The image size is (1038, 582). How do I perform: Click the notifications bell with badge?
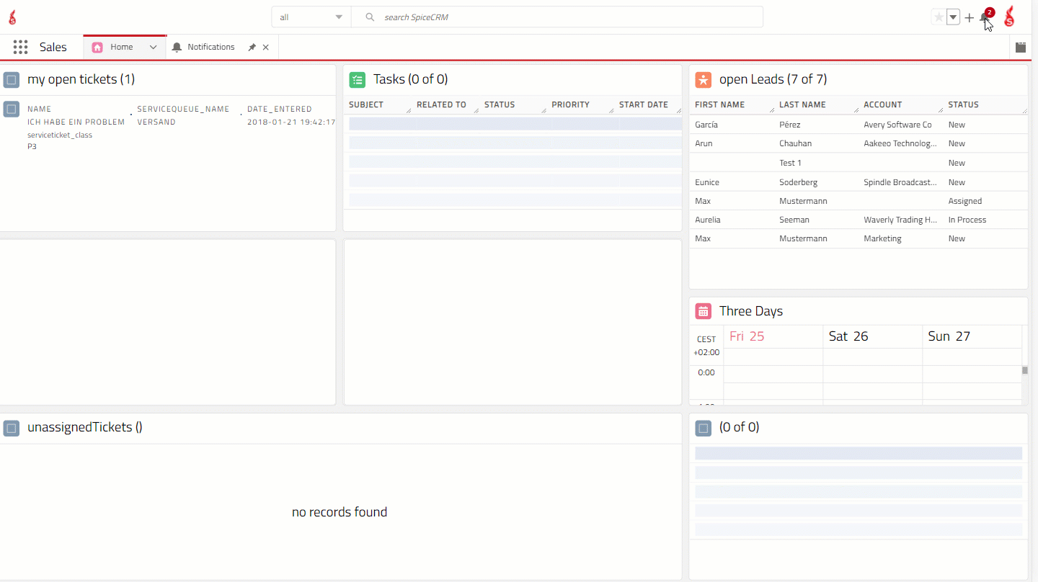985,17
